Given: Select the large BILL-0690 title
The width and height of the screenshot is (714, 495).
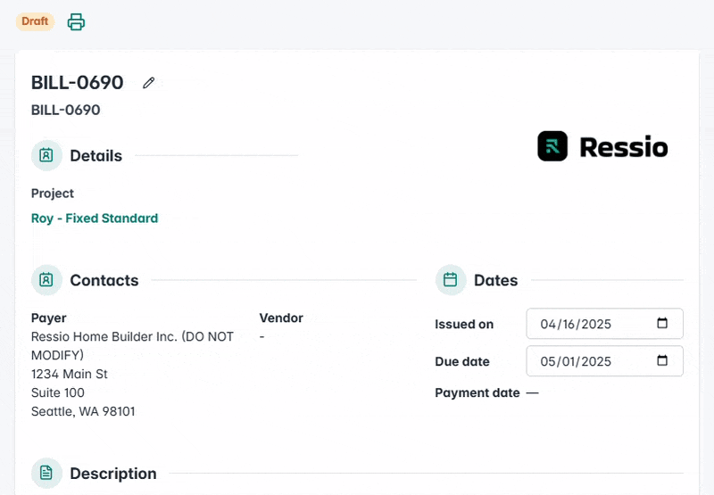Looking at the screenshot, I should [78, 83].
